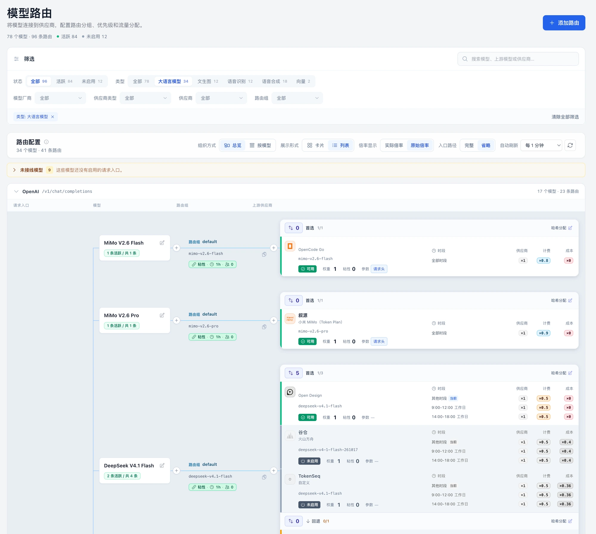The image size is (596, 534).
Task: Edit 哈希分配 for OpenCode Go group
Action: (570, 228)
